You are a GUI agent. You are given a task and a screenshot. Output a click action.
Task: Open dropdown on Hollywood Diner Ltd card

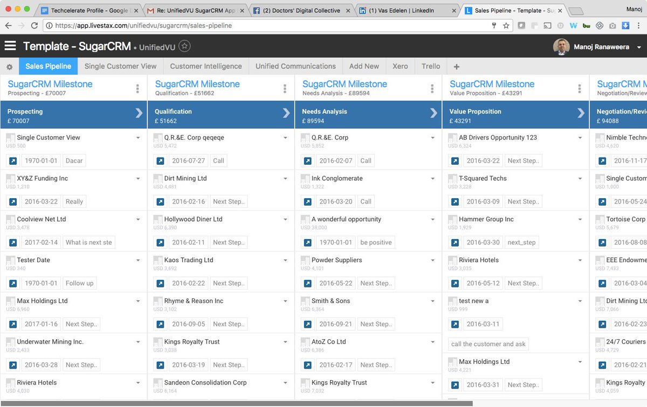click(285, 220)
